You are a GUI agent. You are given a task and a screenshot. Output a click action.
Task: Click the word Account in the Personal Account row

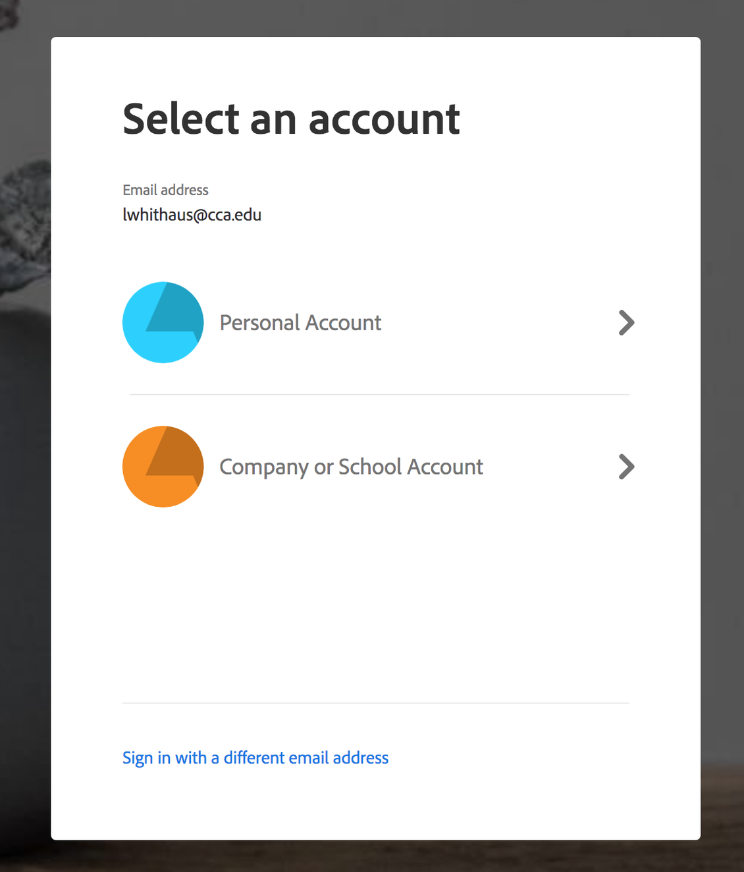point(343,323)
